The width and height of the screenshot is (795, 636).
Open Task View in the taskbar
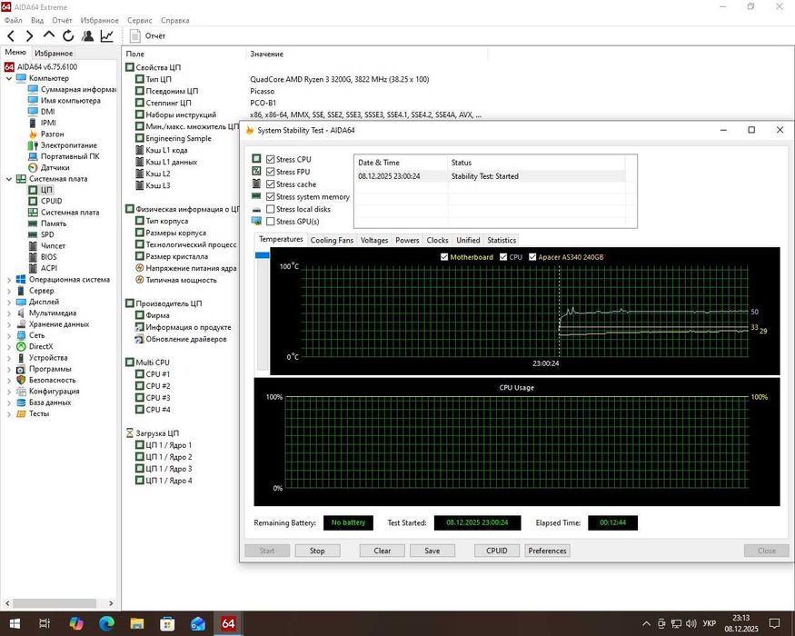(45, 623)
